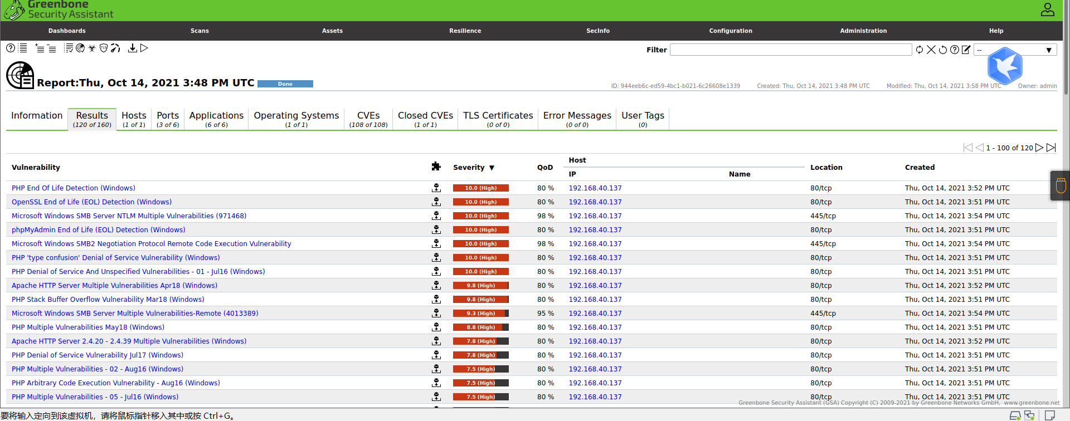The image size is (1070, 421).
Task: Click solution type puzzle column icon
Action: [436, 166]
